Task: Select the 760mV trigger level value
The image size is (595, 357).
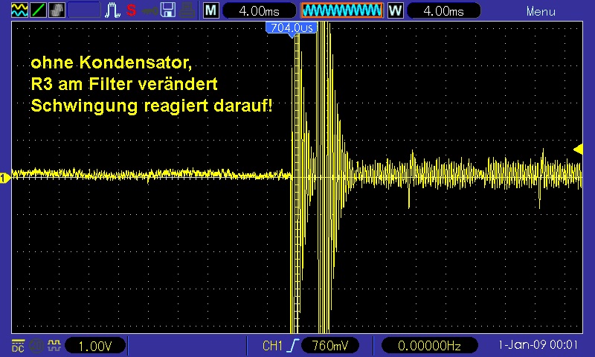Action: coord(329,346)
